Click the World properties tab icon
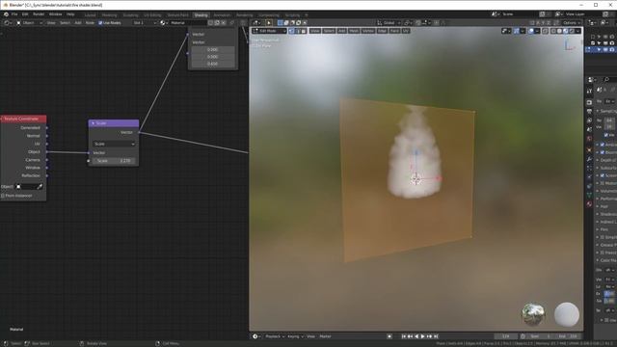This screenshot has width=617, height=347. pos(589,139)
